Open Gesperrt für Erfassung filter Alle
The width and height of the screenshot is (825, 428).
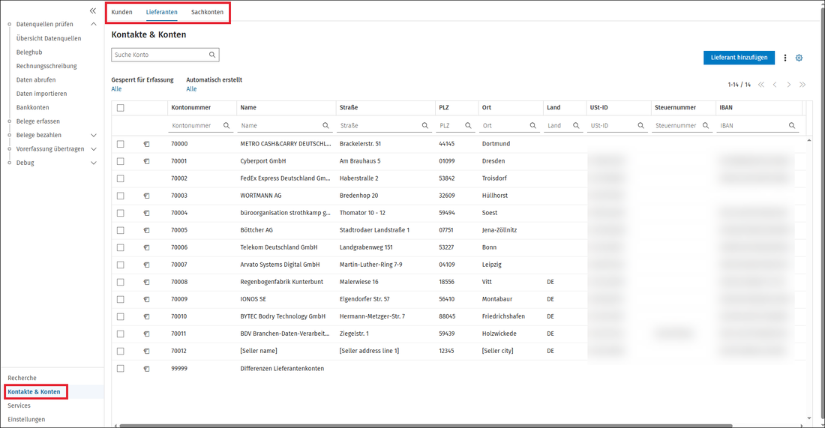coord(116,89)
